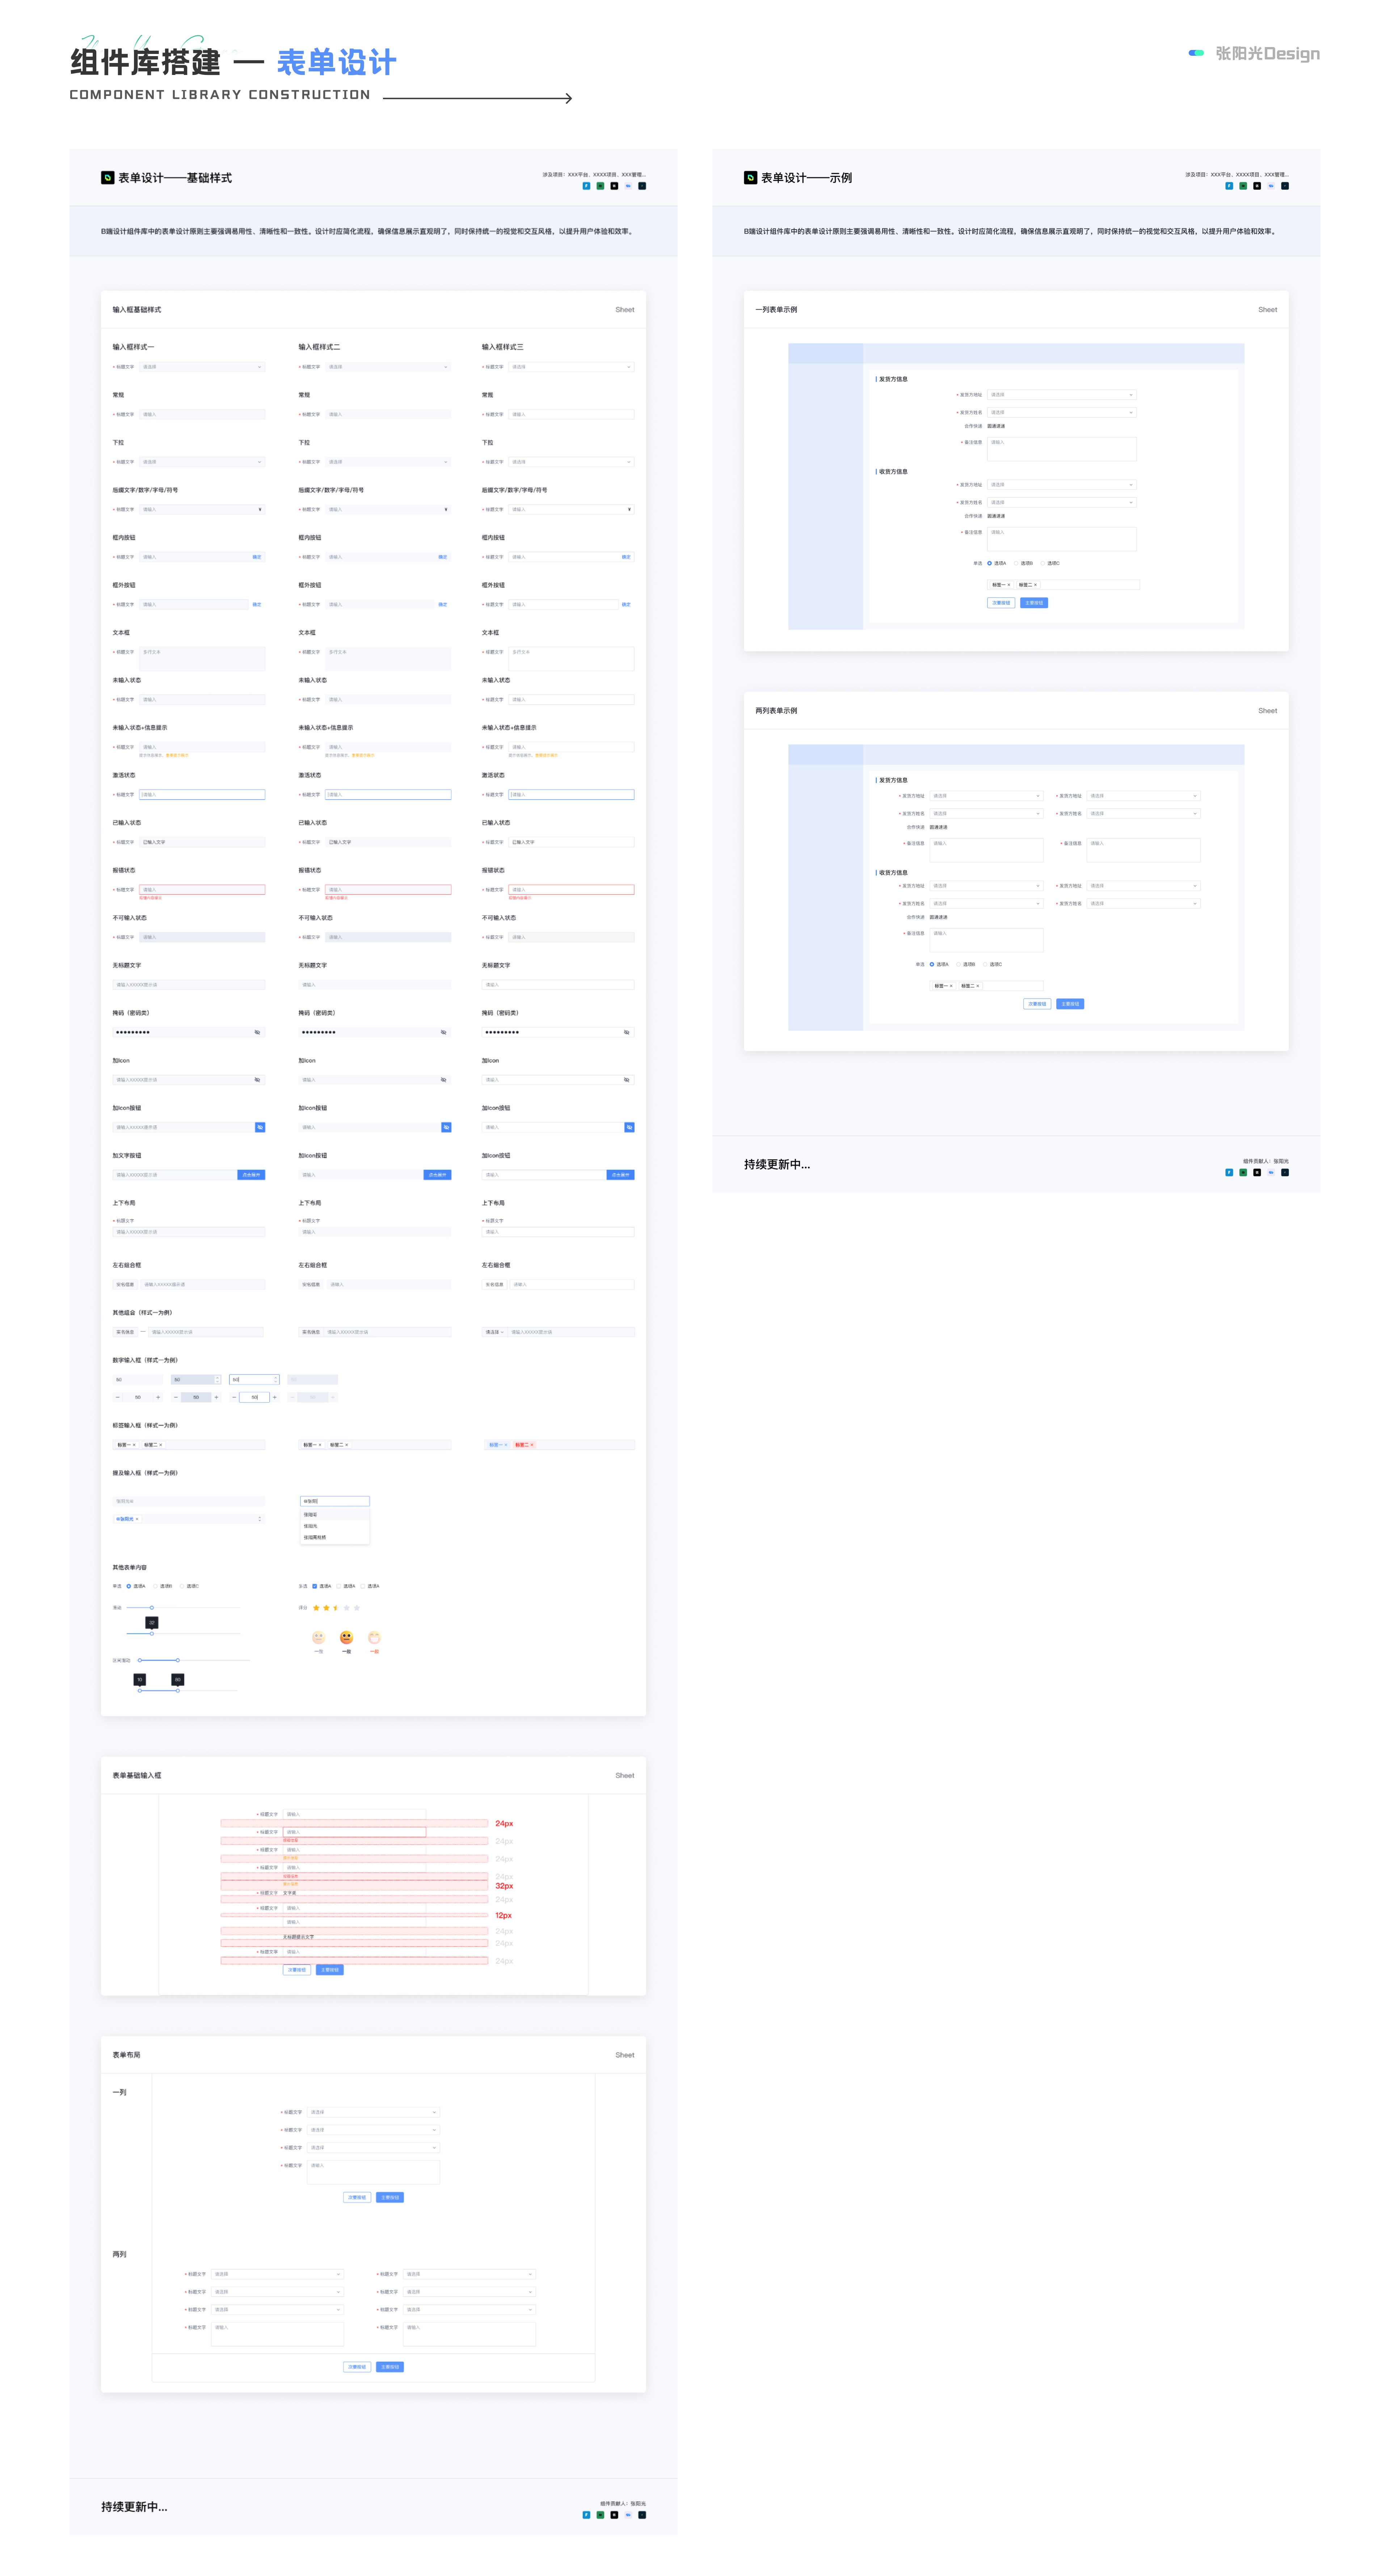The image size is (1390, 2576).
Task: Open small 请选择 dropdown in 其他组合 third column
Action: [x=494, y=1332]
